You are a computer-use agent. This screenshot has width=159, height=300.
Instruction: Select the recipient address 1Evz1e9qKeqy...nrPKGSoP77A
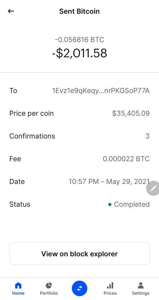pyautogui.click(x=101, y=91)
